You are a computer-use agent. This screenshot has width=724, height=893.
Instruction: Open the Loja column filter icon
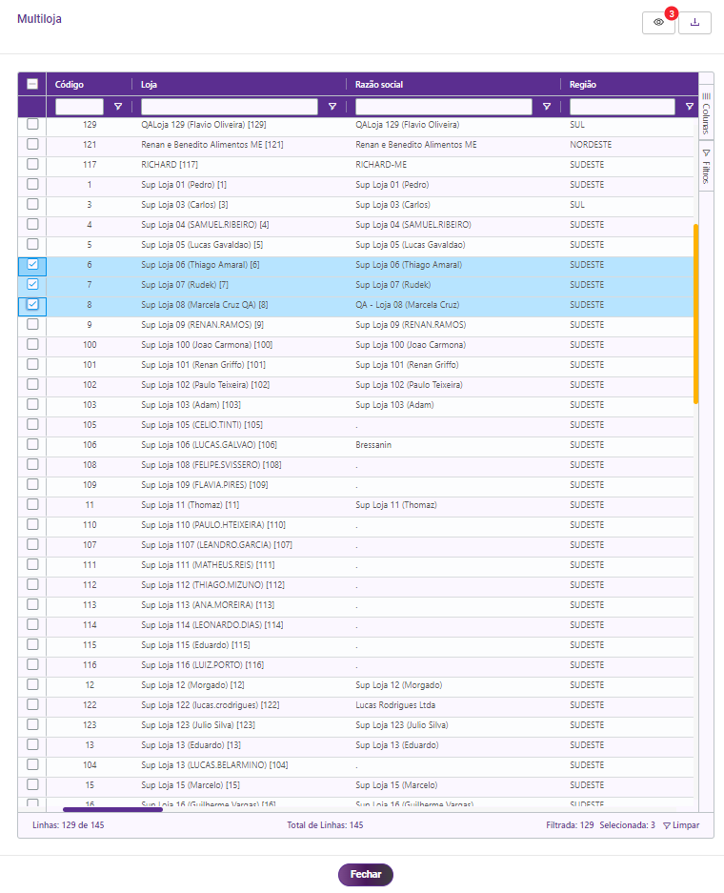tap(332, 107)
